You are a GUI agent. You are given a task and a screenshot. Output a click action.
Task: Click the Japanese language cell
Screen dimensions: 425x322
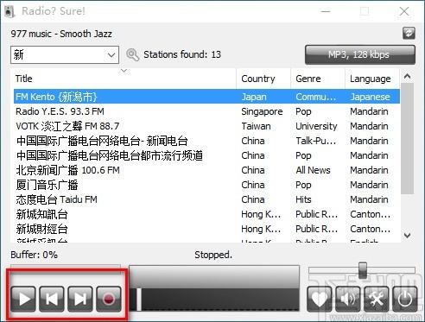coord(370,97)
